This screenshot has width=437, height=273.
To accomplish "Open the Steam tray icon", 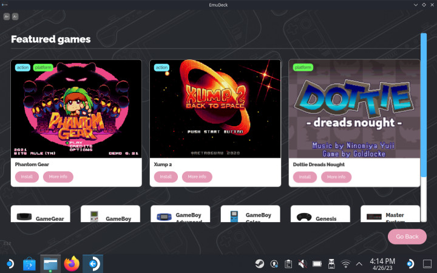I will coord(259,264).
